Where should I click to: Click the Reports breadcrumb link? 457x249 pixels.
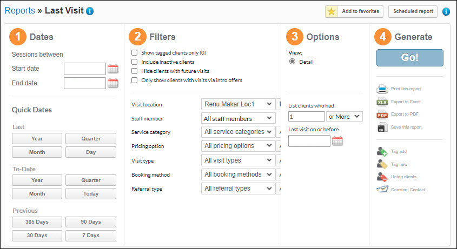coord(19,10)
